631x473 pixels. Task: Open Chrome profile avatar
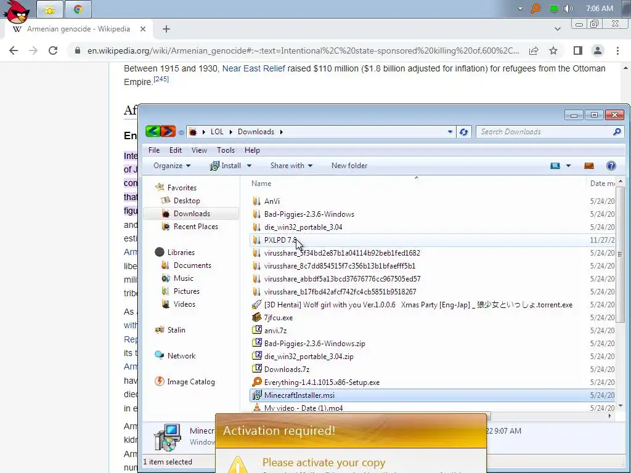pos(598,51)
